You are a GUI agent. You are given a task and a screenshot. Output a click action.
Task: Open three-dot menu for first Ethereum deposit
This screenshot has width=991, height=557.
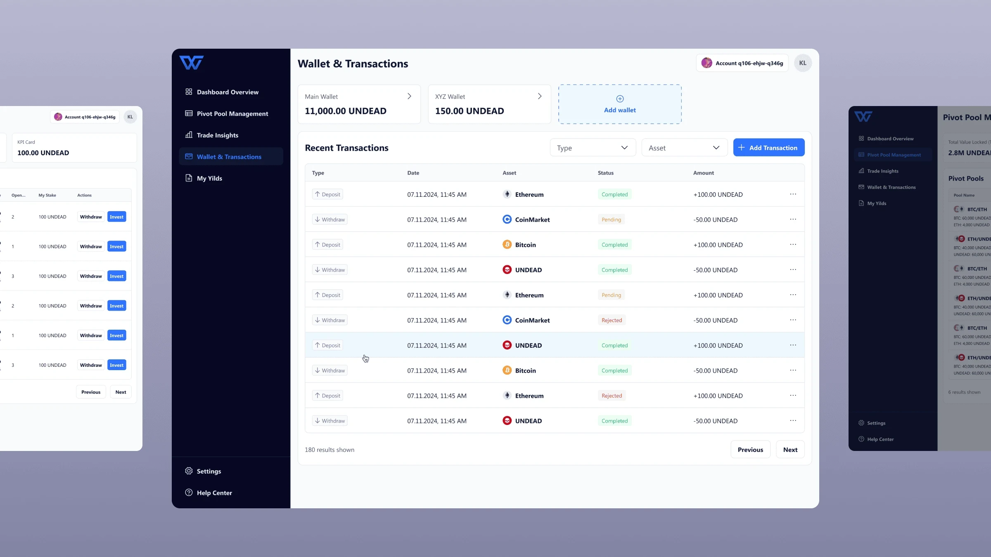pyautogui.click(x=793, y=194)
